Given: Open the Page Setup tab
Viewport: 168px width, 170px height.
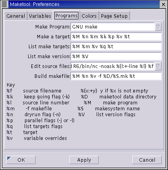Looking at the screenshot, I should coord(114,16).
